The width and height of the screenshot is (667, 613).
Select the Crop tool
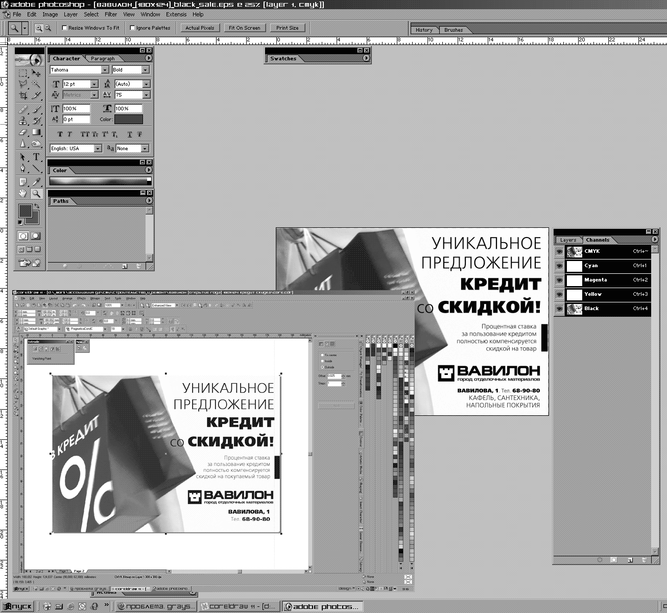(23, 95)
